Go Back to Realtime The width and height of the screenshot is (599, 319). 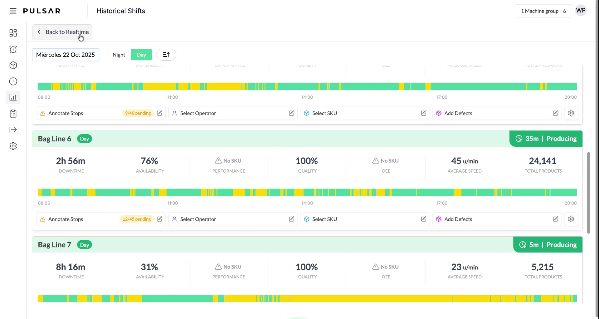(62, 32)
